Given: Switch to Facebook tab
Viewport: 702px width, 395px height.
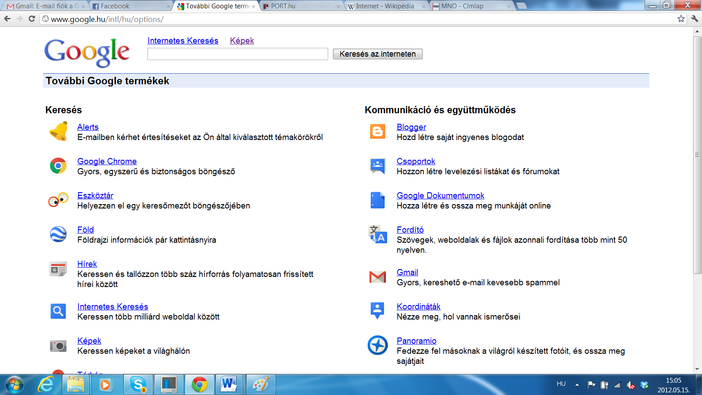Looking at the screenshot, I should click(131, 6).
